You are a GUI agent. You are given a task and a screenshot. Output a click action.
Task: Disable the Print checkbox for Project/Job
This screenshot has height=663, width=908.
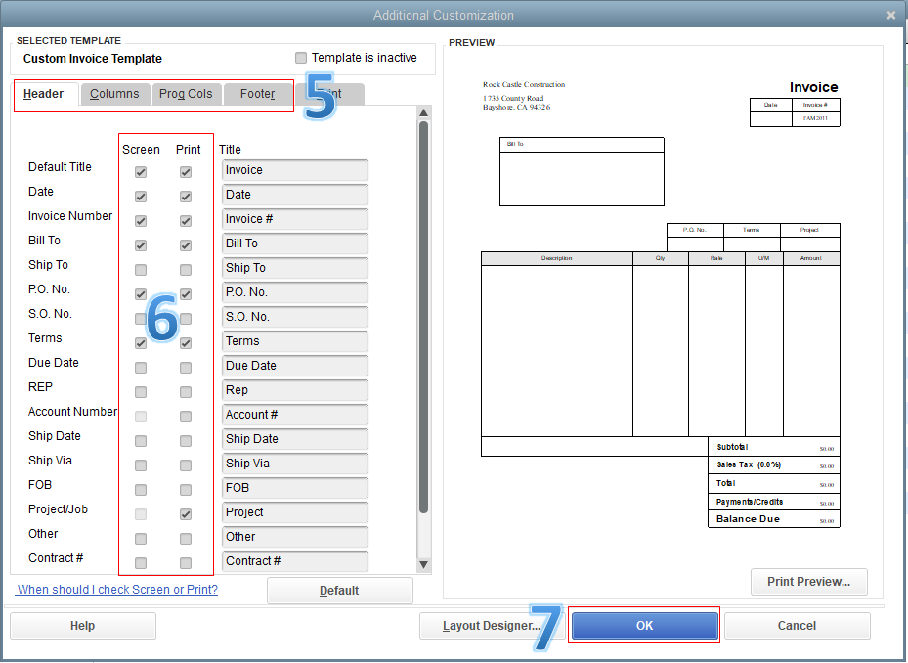(x=184, y=513)
